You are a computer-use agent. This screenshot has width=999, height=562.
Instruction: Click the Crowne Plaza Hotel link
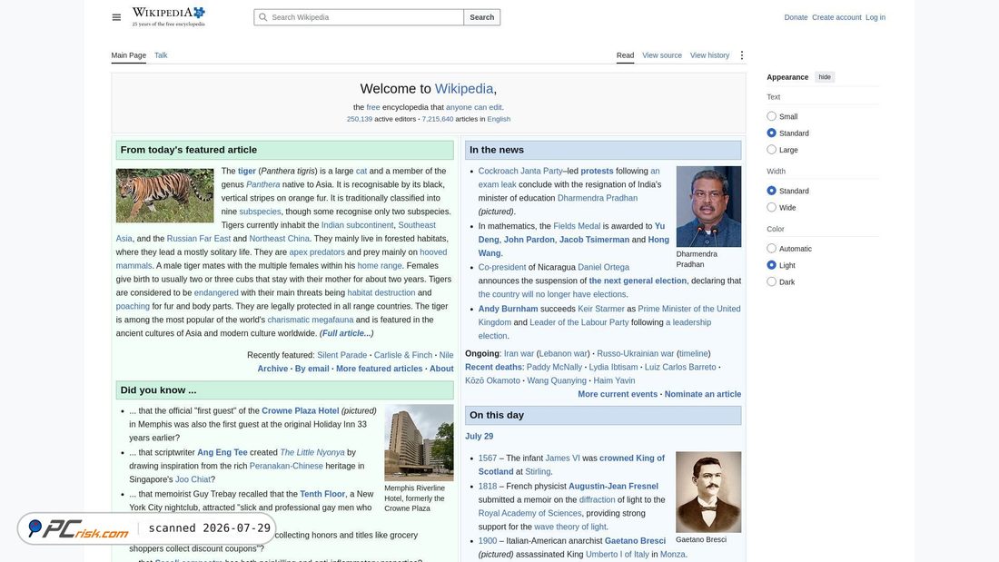click(300, 410)
